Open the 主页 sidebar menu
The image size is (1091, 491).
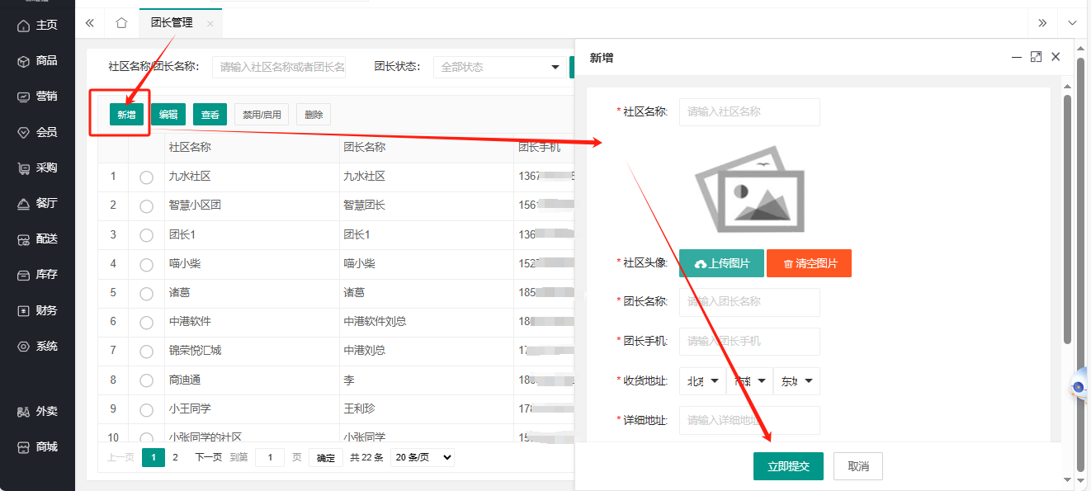37,25
